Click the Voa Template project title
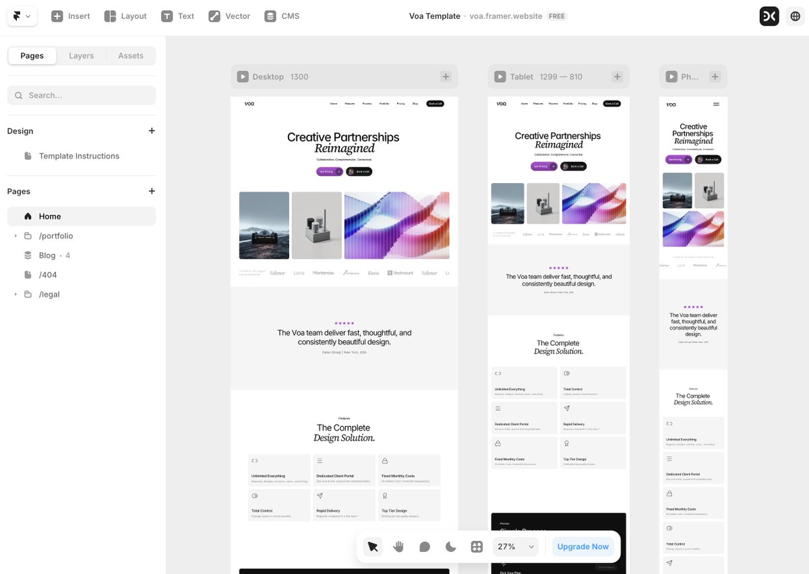The height and width of the screenshot is (574, 809). [434, 16]
